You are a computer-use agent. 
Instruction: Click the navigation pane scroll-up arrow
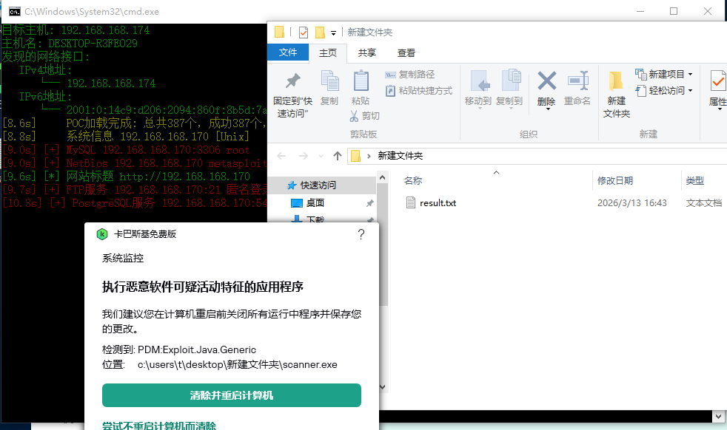383,177
